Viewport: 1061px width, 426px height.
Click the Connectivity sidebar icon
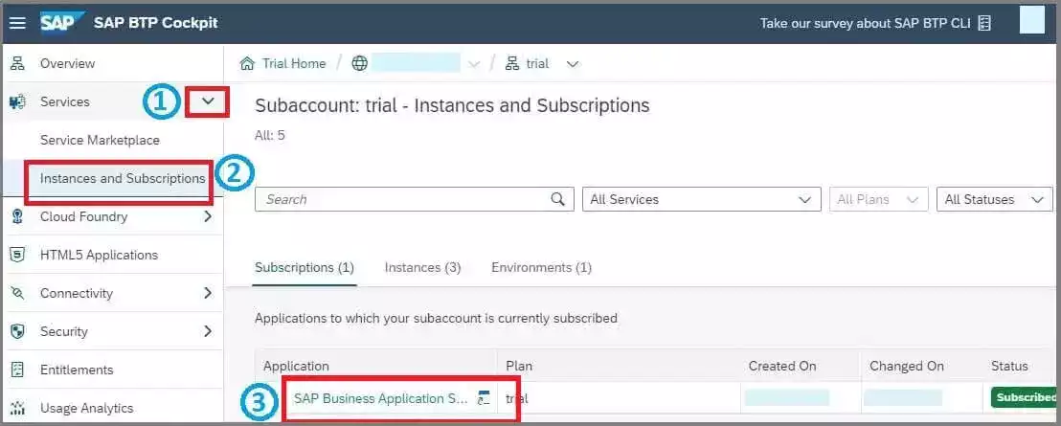(x=17, y=294)
